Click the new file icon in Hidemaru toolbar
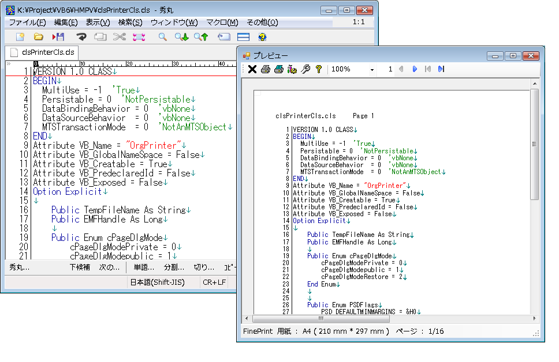The width and height of the screenshot is (559, 362). point(20,37)
